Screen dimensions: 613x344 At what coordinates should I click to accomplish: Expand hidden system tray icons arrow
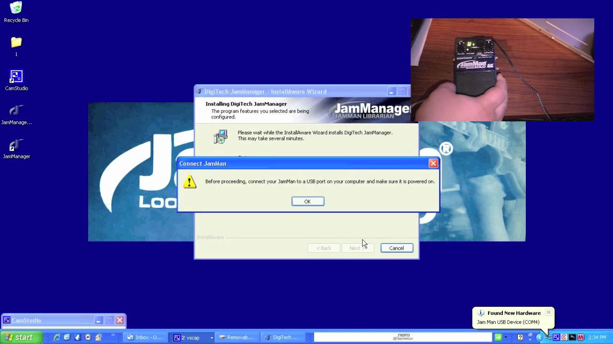539,337
